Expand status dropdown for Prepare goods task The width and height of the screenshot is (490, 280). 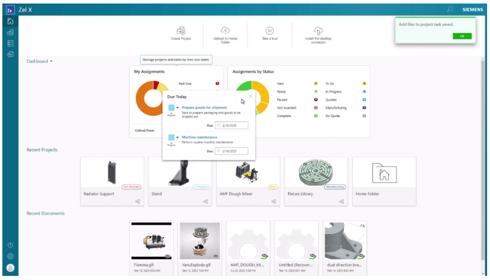178,108
